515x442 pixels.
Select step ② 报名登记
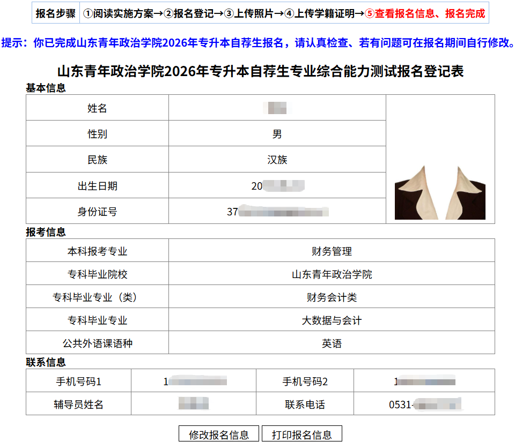tap(189, 14)
